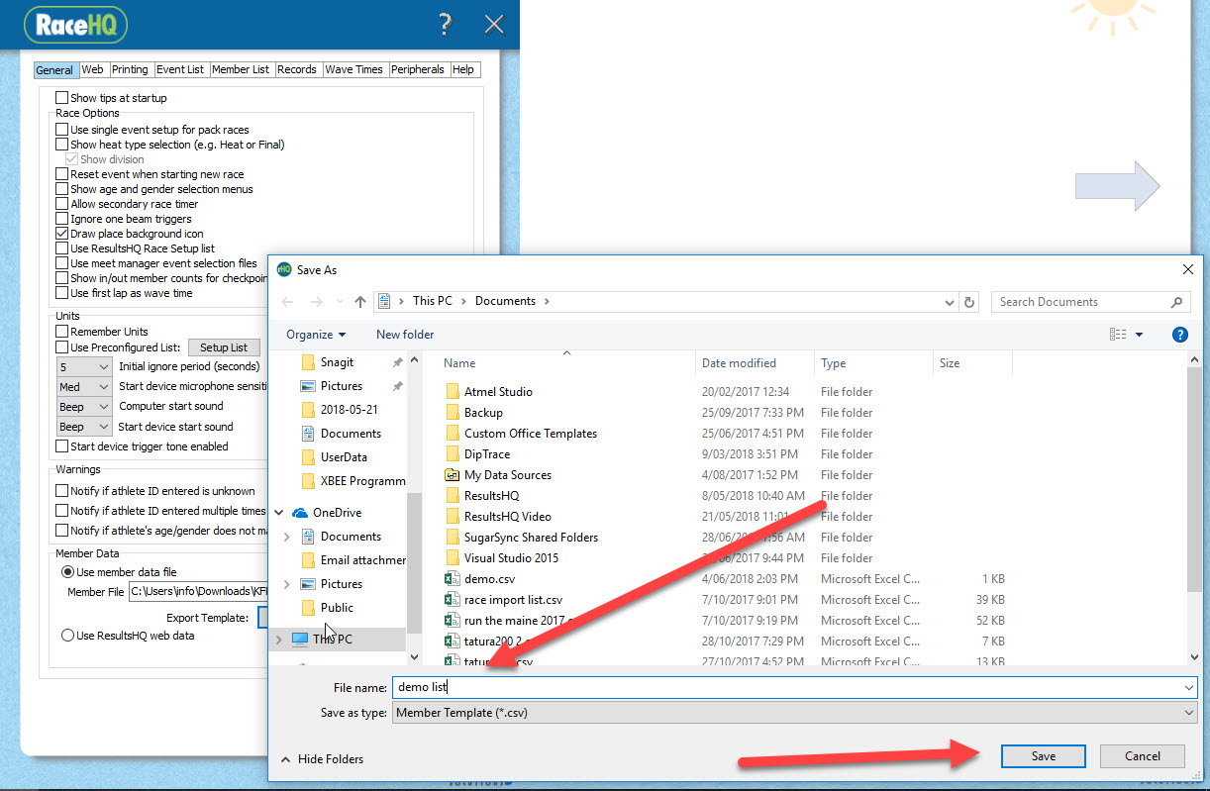Click the up-folder arrow in Save As
1210x791 pixels.
359,302
